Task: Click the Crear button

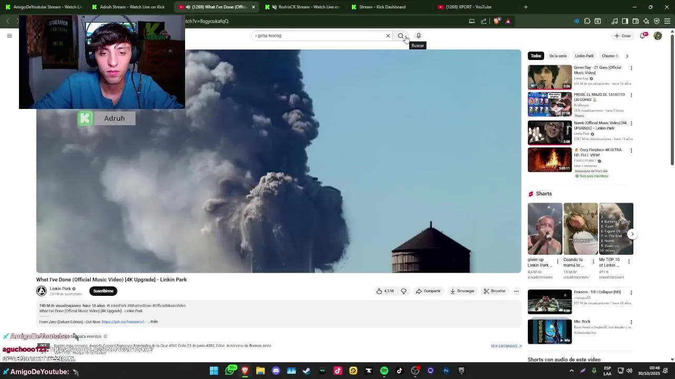Action: 622,36
